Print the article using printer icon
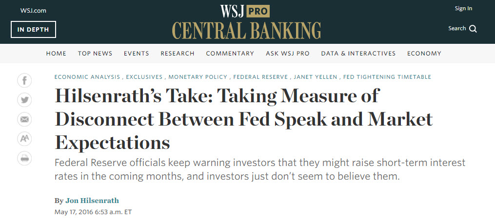Screen dimensions: 495x221 (24, 158)
